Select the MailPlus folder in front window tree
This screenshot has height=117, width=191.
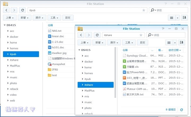point(89,91)
